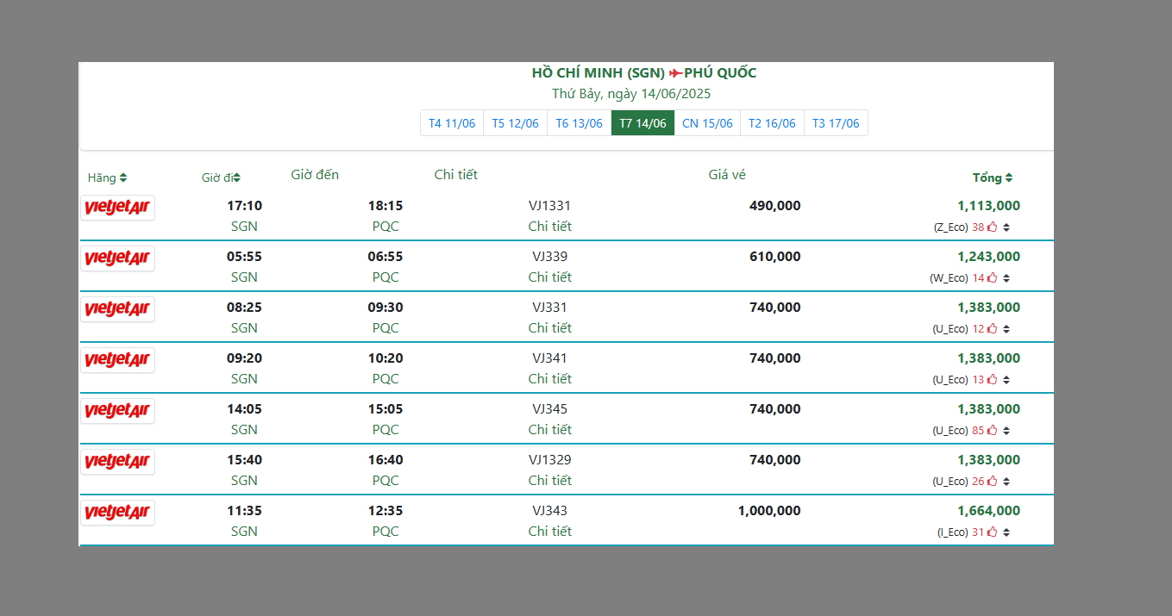The image size is (1172, 616).
Task: Sort flights by Tổng total price
Action: point(993,178)
